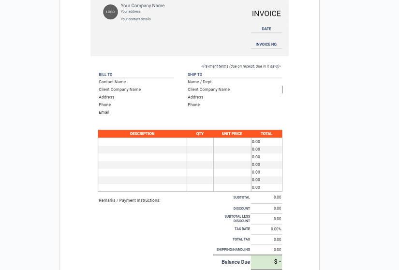Click the large INVOICE title

coord(266,14)
